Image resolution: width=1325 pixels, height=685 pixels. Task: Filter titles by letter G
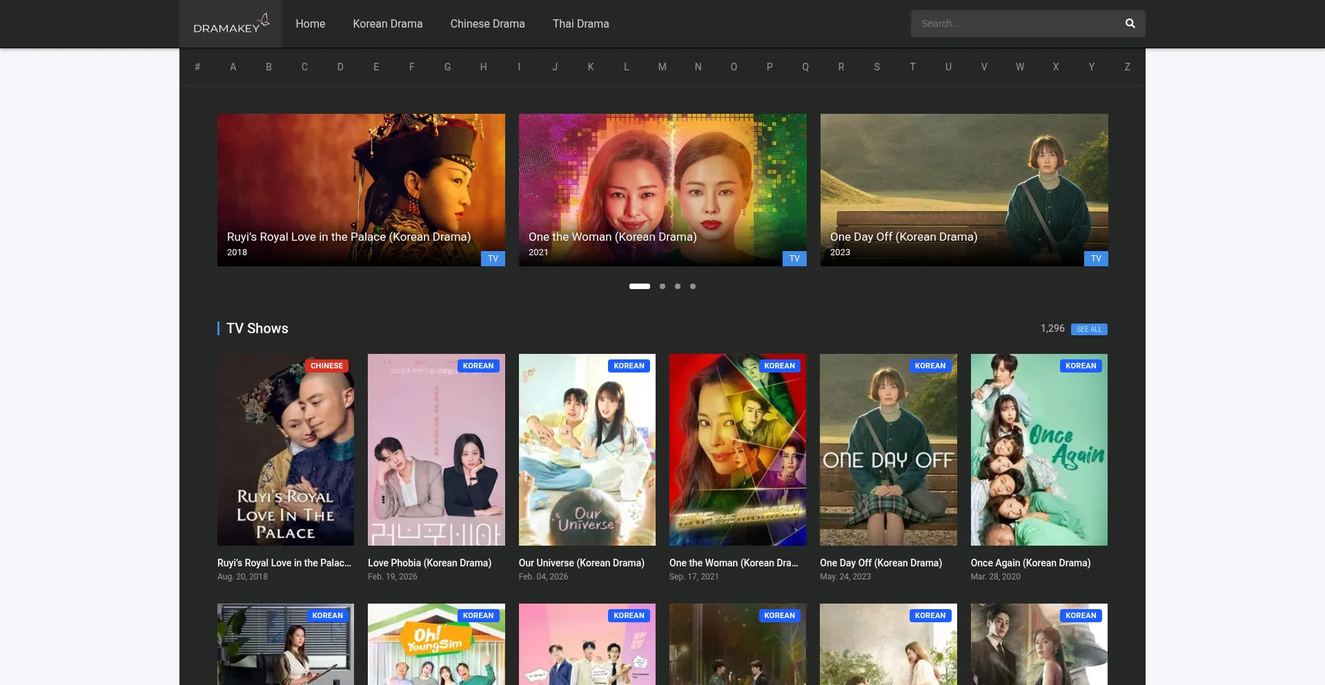[448, 67]
